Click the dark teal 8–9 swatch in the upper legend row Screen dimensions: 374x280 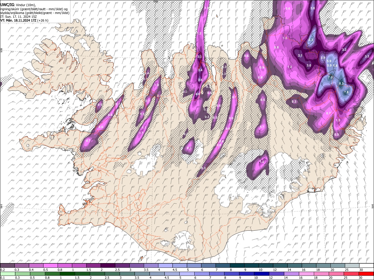click(237, 265)
